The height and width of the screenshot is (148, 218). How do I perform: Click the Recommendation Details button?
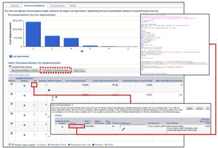(x=25, y=70)
